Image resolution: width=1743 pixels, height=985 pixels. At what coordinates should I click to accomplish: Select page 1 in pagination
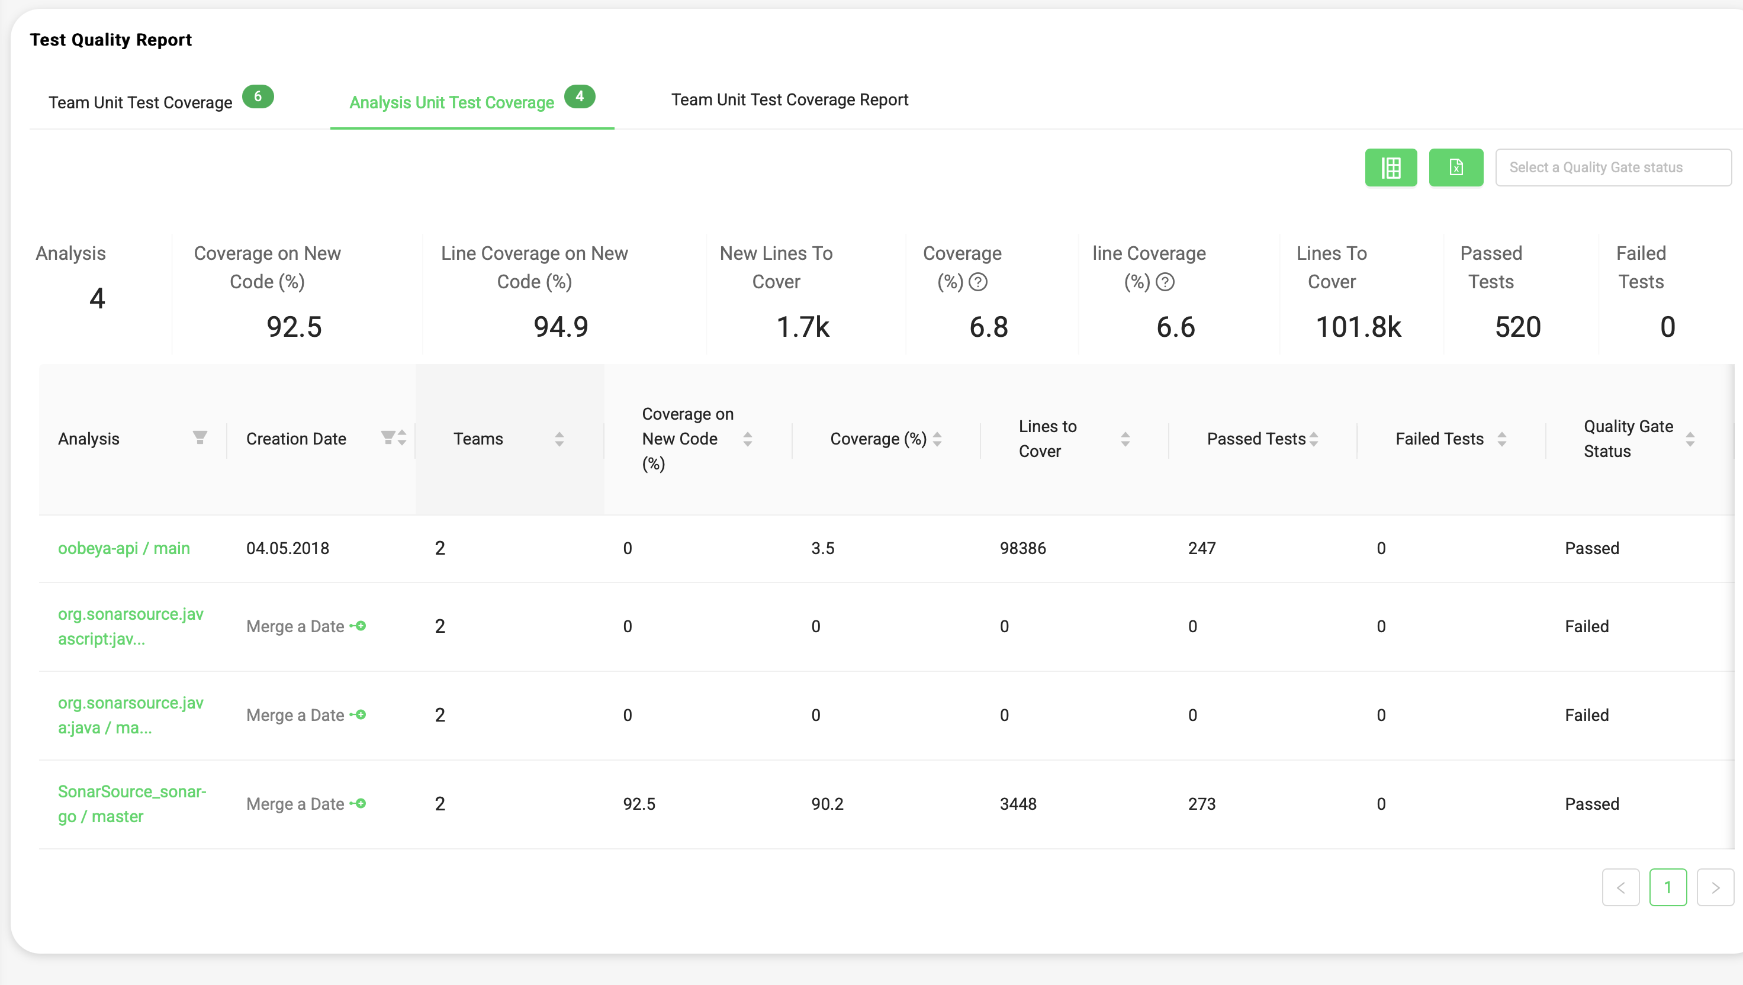(x=1667, y=887)
